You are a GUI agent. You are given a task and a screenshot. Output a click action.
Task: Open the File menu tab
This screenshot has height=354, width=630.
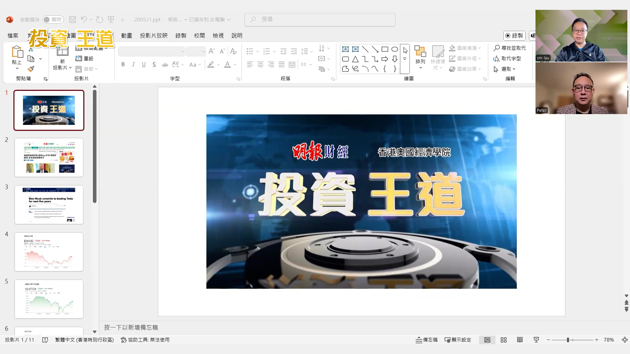tap(13, 35)
